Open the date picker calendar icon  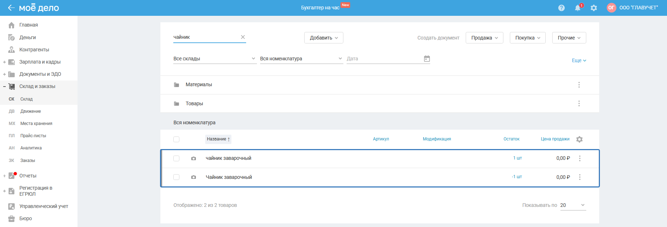coord(427,59)
